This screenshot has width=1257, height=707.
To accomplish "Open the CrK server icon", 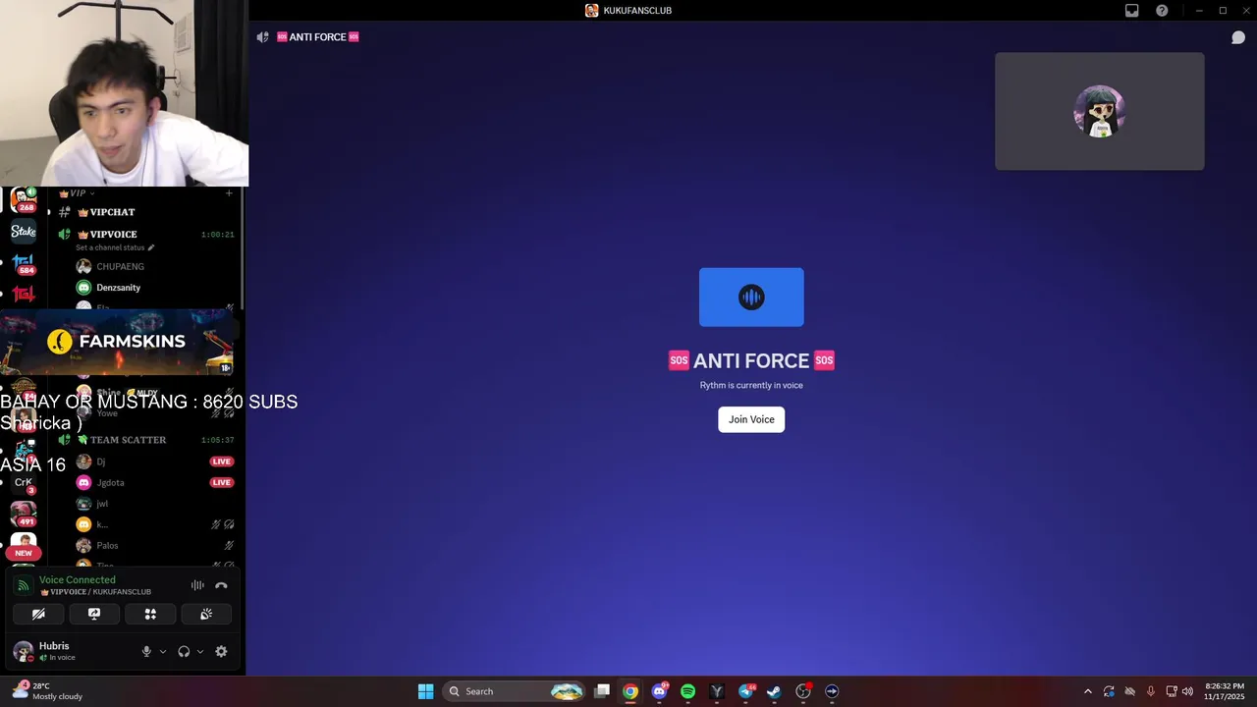I will (24, 484).
